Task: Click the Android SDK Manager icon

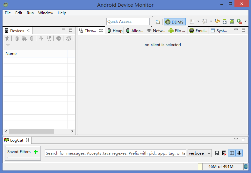Action: click(x=225, y=22)
